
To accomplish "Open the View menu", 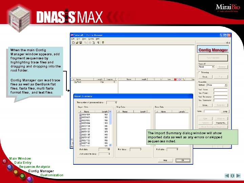I will point(84,39).
